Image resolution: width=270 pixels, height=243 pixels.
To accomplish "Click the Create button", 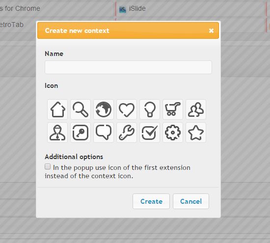I will point(151,201).
